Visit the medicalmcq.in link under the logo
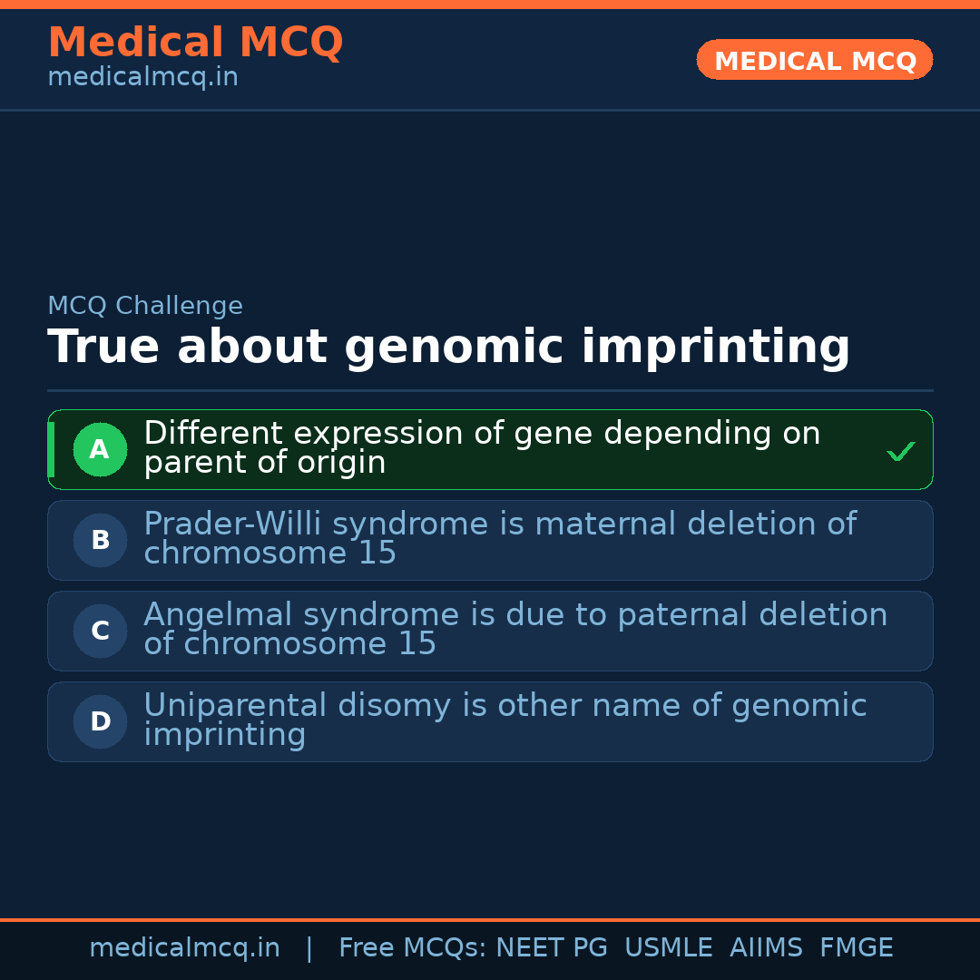Viewport: 980px width, 980px height. click(143, 77)
